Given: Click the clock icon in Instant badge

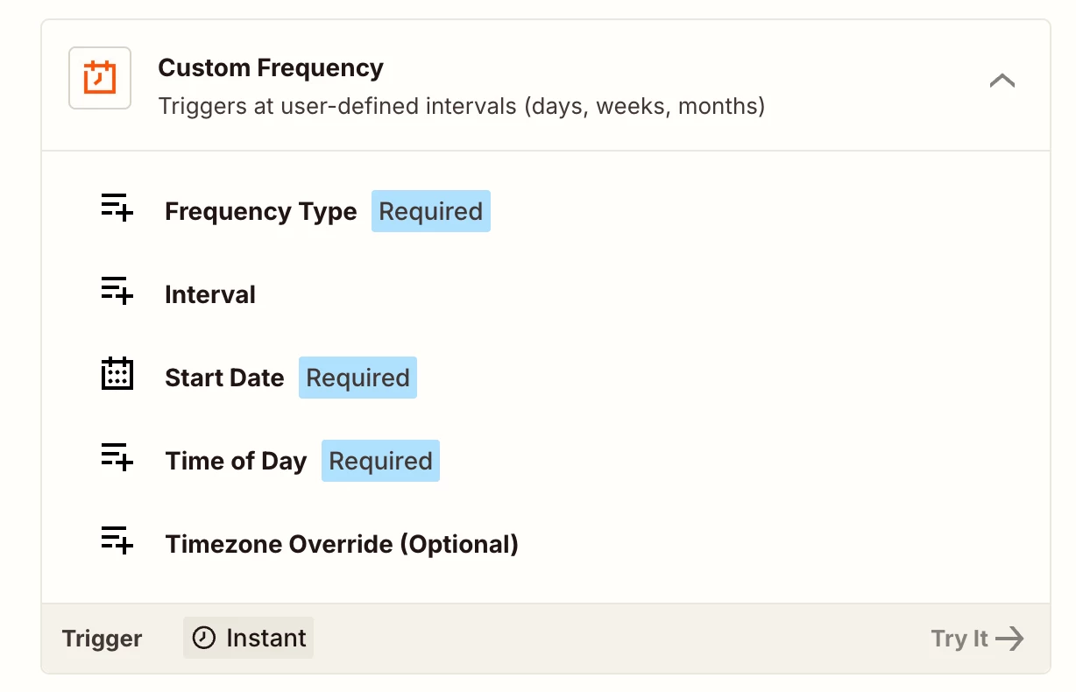Looking at the screenshot, I should tap(204, 638).
